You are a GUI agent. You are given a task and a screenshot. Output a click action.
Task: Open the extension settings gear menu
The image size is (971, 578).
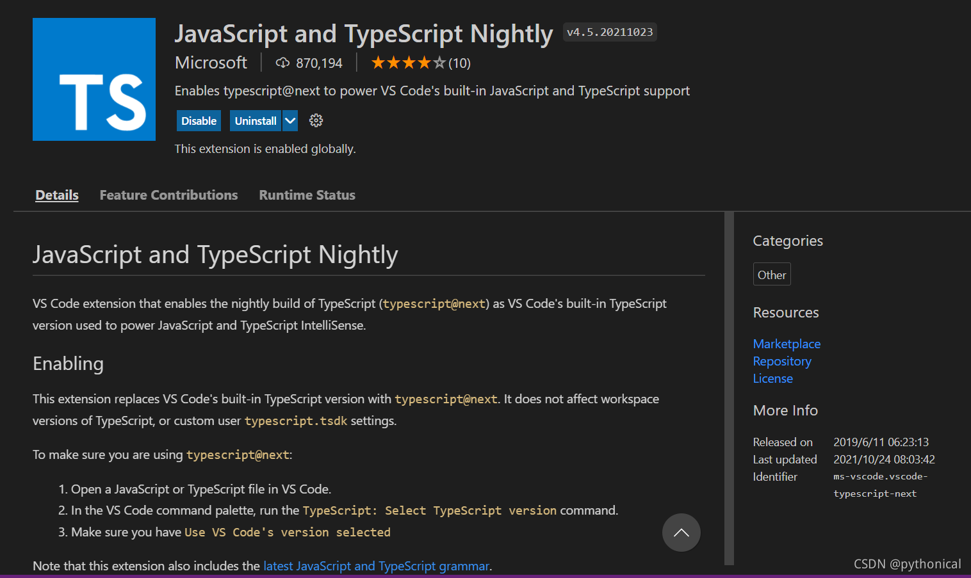click(316, 120)
